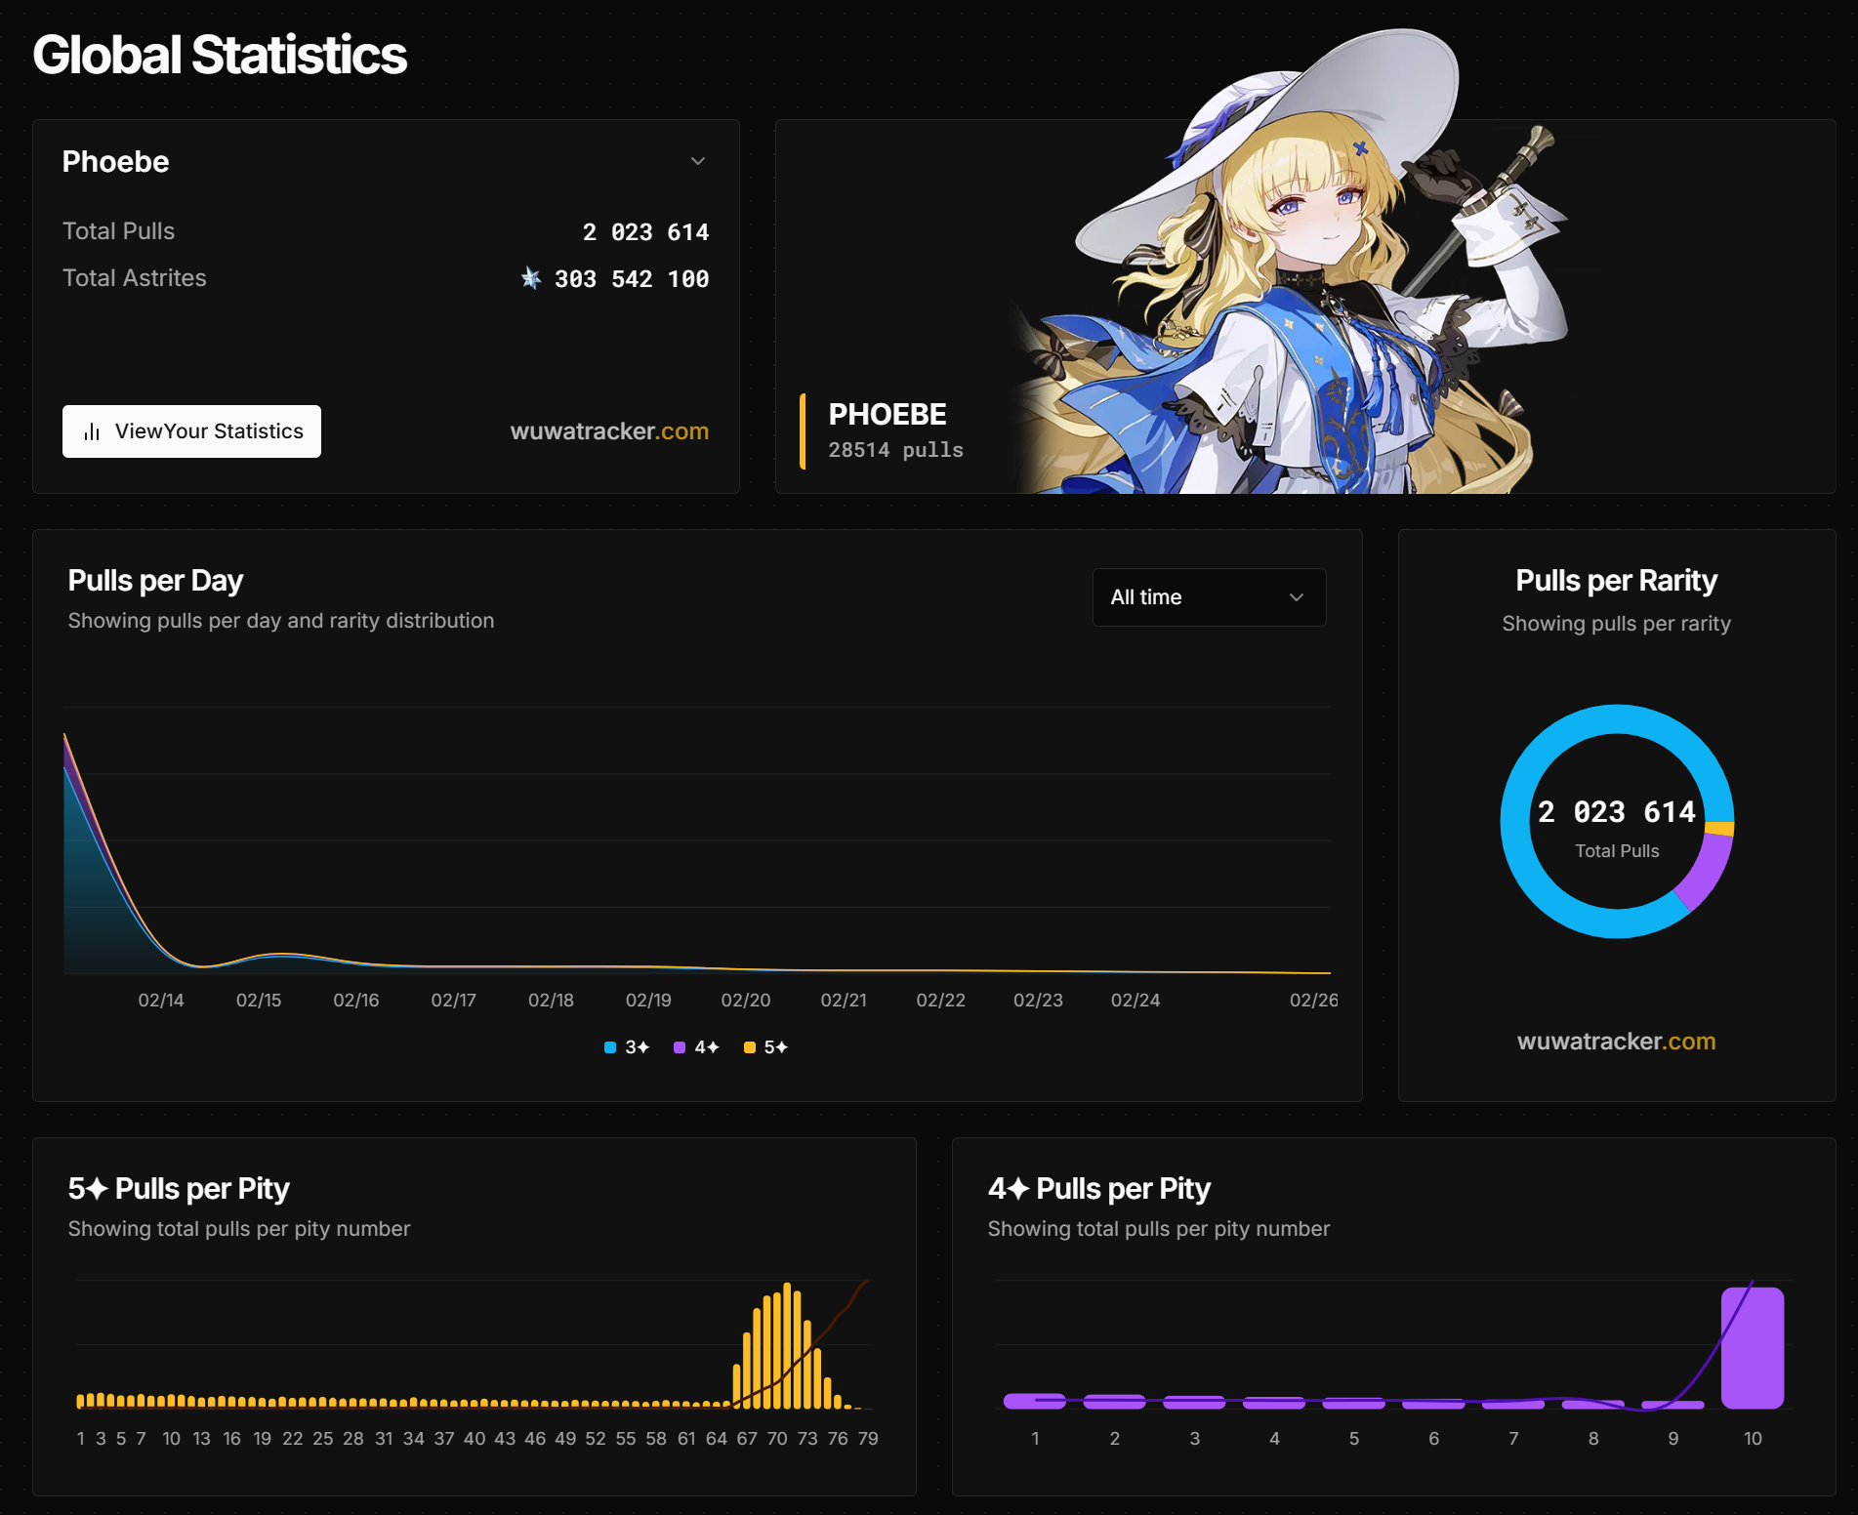
Task: Click the 4✦ pity bar at 5
Action: (x=1353, y=1403)
